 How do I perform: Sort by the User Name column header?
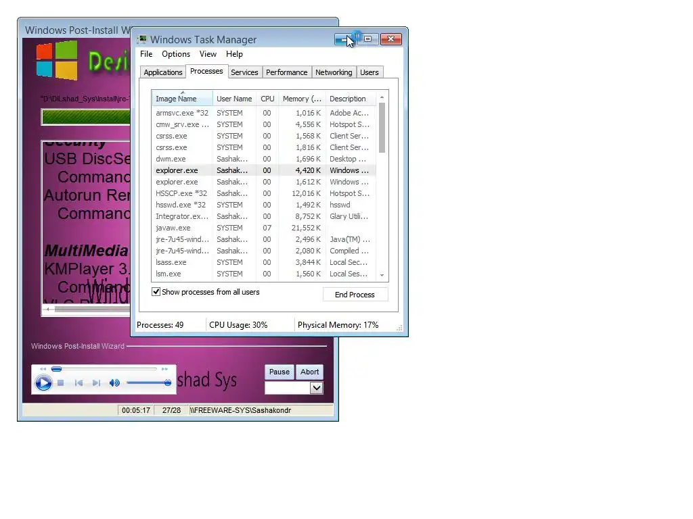tap(234, 99)
